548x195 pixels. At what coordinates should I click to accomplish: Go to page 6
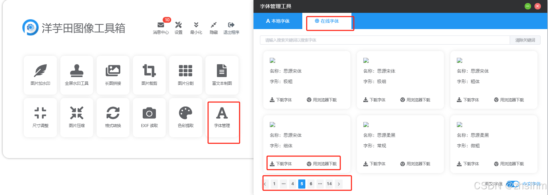click(x=311, y=184)
